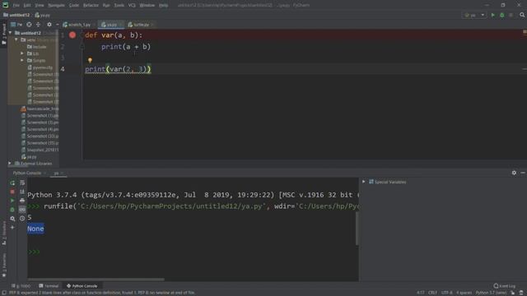527x296 pixels.
Task: Open the Tools menu
Action: pos(119,5)
